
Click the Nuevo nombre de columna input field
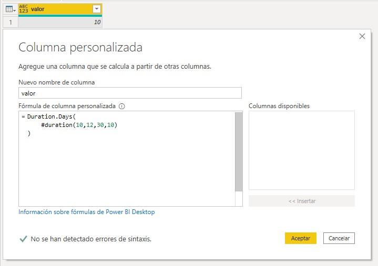130,93
